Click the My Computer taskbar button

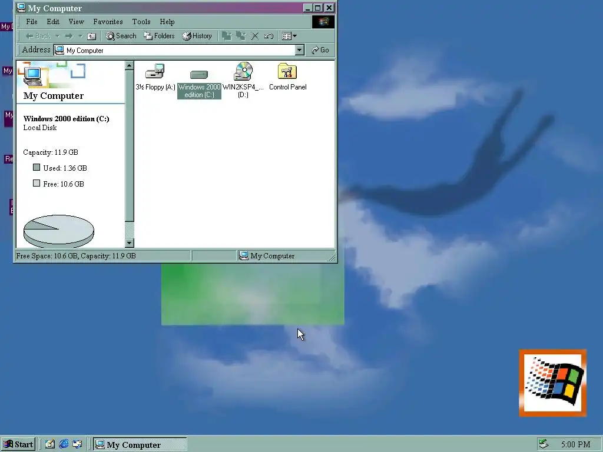coord(140,444)
